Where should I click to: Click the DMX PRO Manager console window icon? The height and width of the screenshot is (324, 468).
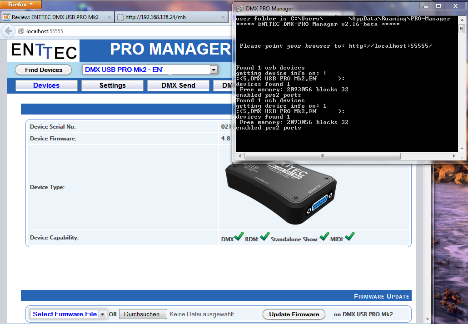239,8
